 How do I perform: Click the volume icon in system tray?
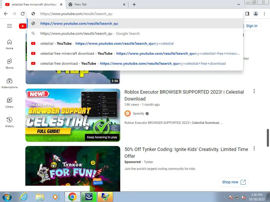pyautogui.click(x=243, y=197)
